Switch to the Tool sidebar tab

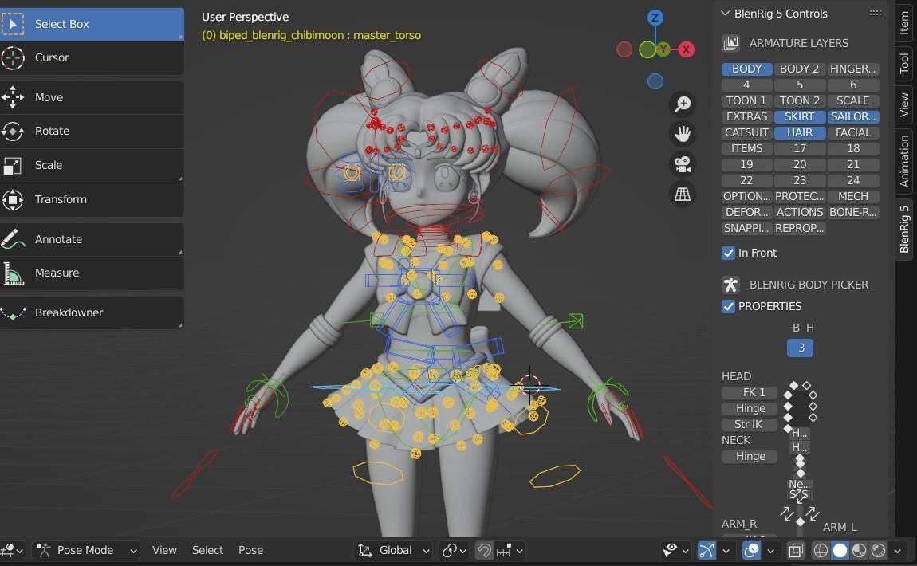(x=904, y=63)
